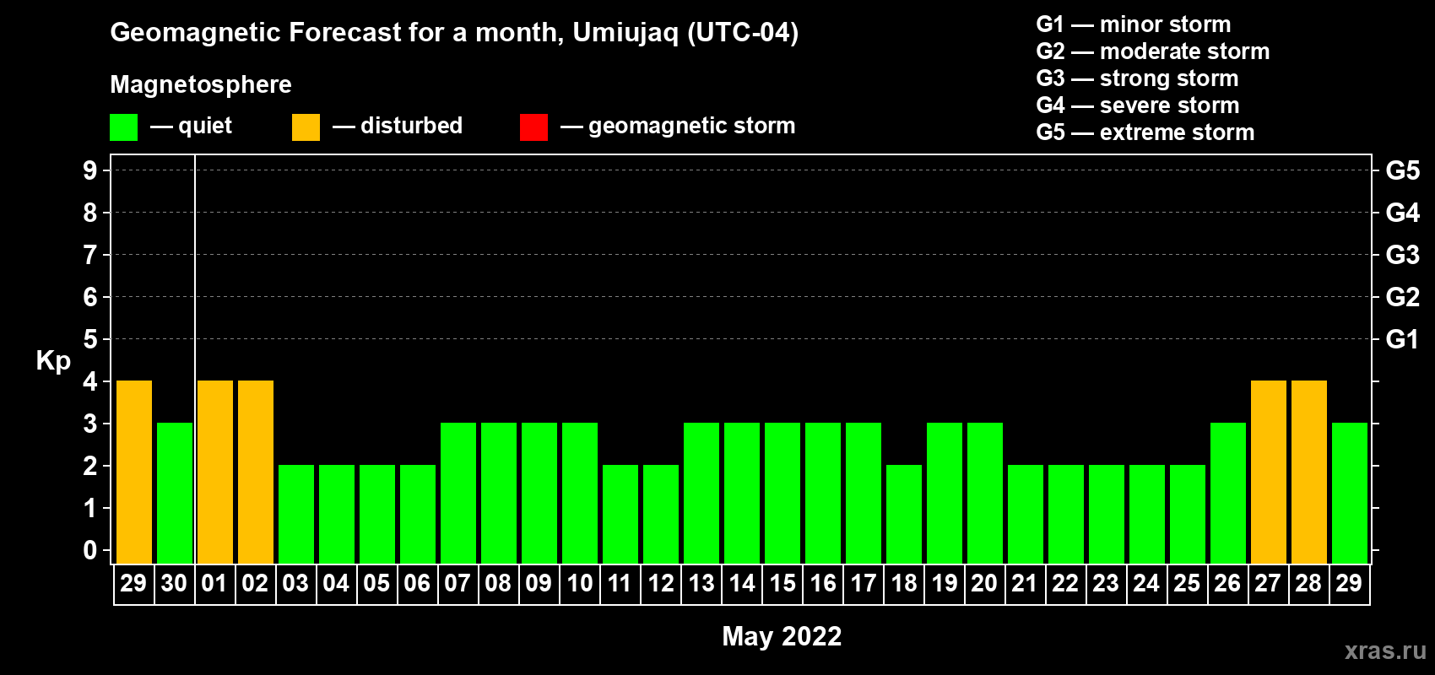Image resolution: width=1435 pixels, height=675 pixels.
Task: Click the chart title 'Geomagnetic Forecast for a month, Umiujaq (UTC-04)'
Action: tap(454, 33)
